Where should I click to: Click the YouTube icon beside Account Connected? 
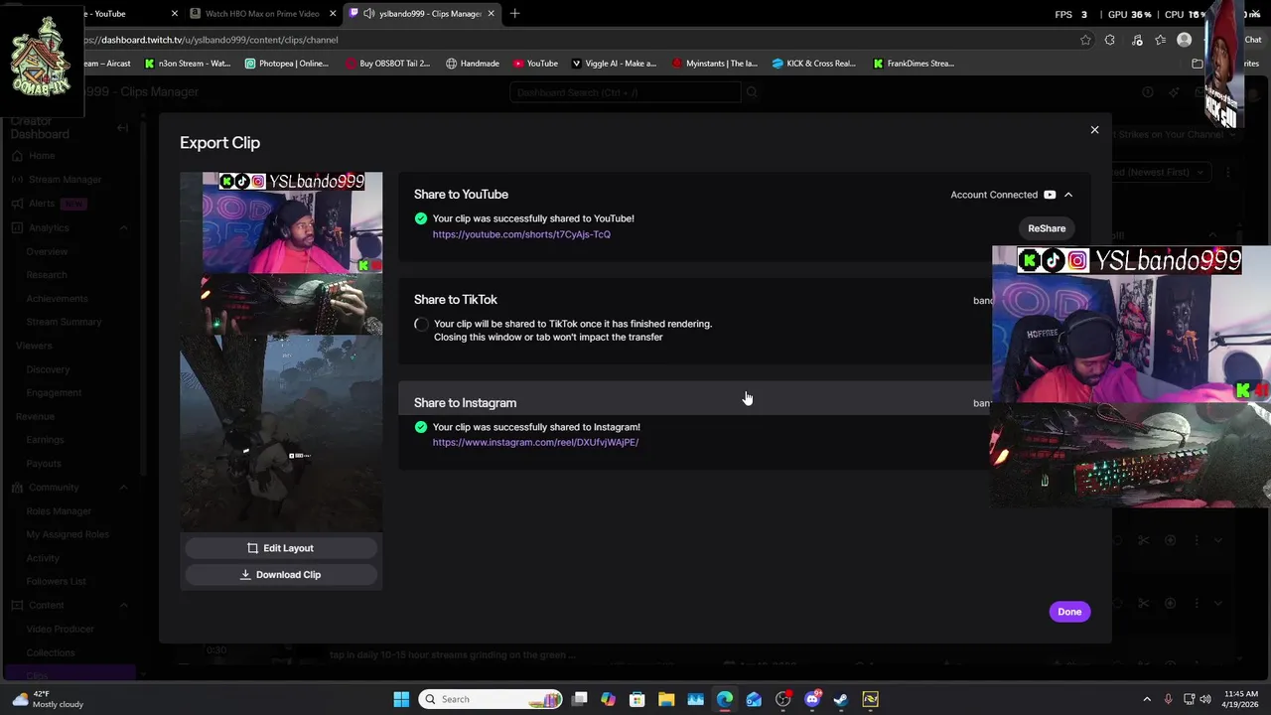click(x=1050, y=195)
